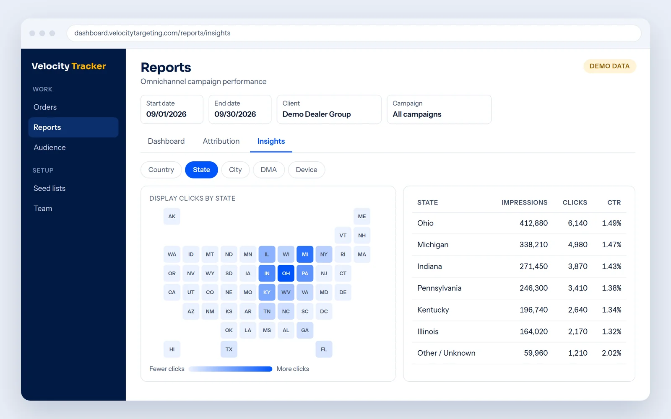Select the IN tile on the map
Viewport: 671px width, 419px height.
pos(267,274)
